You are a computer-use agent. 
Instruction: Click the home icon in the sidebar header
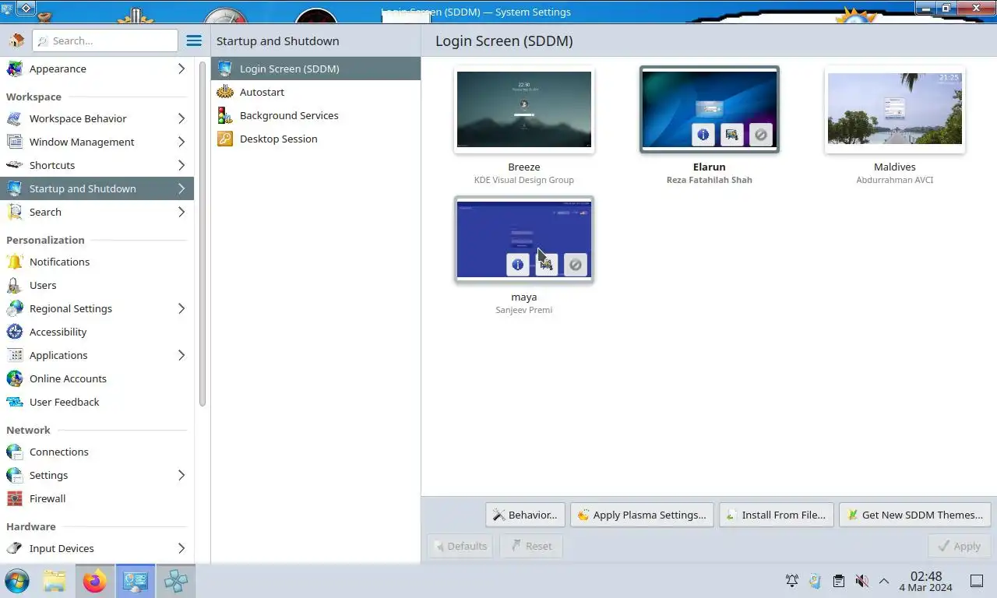(x=16, y=40)
